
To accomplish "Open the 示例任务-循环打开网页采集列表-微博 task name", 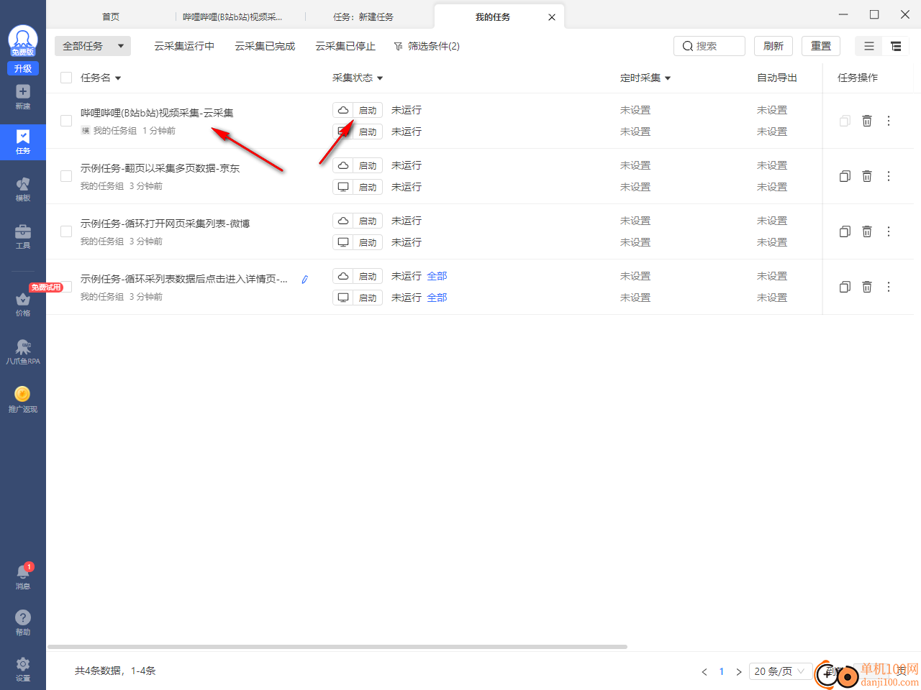I will pos(165,224).
